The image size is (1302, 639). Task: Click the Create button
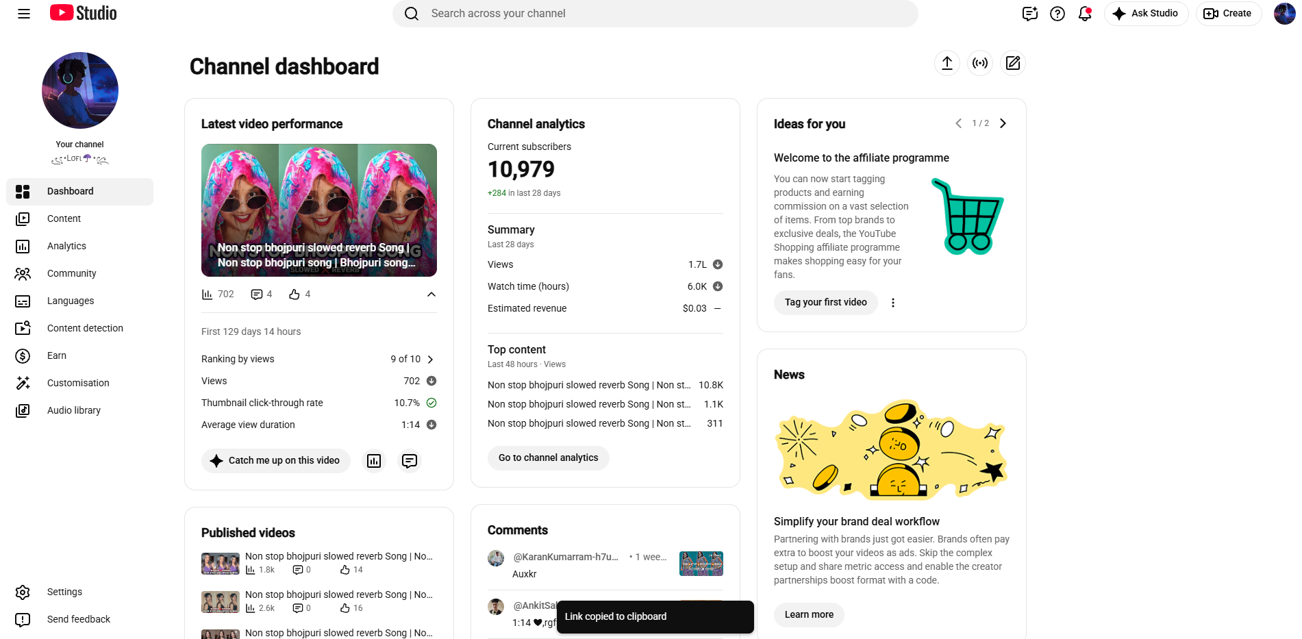[x=1228, y=14]
